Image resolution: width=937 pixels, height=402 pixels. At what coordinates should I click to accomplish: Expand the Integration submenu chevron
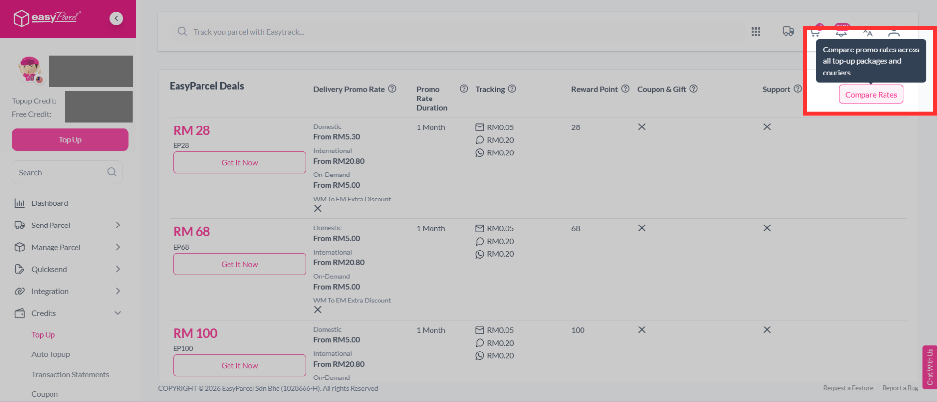pyautogui.click(x=118, y=291)
